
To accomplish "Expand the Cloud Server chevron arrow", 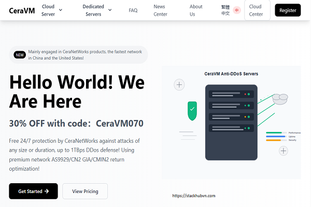I will pos(61,10).
